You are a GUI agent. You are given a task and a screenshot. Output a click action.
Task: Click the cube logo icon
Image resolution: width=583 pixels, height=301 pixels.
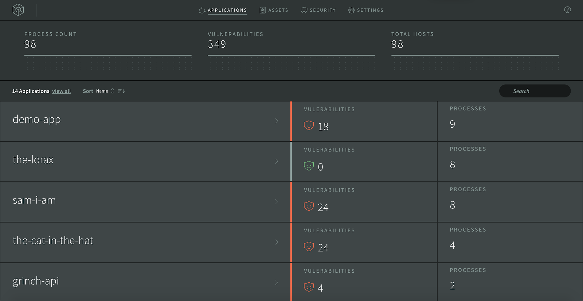point(18,10)
